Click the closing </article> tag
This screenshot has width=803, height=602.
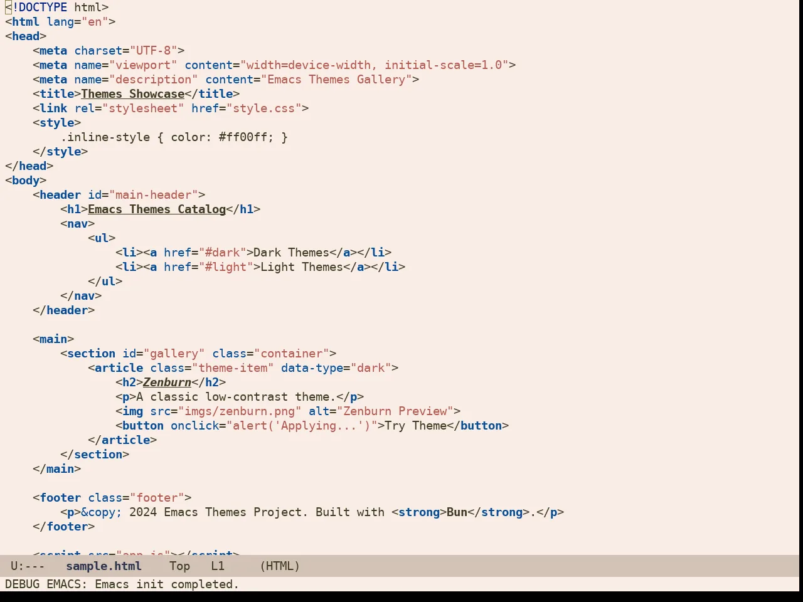click(122, 440)
